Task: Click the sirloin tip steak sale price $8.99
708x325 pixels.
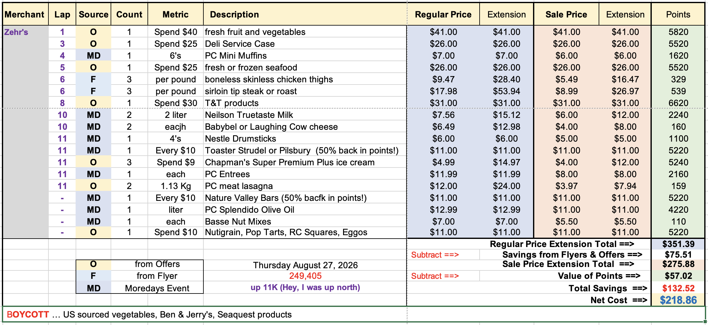Action: [x=566, y=91]
